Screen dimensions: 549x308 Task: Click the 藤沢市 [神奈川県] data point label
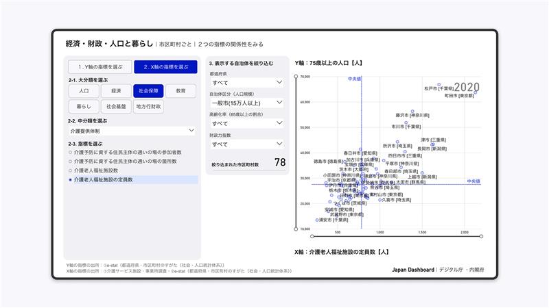coord(412,115)
